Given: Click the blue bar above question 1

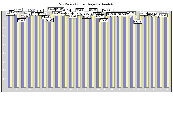Looking at the screenshot, I should coord(9,51).
